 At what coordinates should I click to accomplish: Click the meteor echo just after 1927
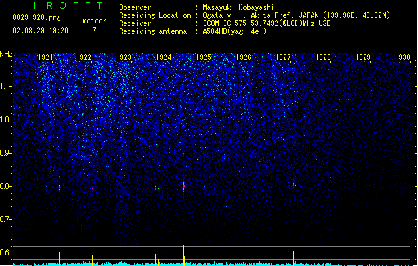click(294, 184)
